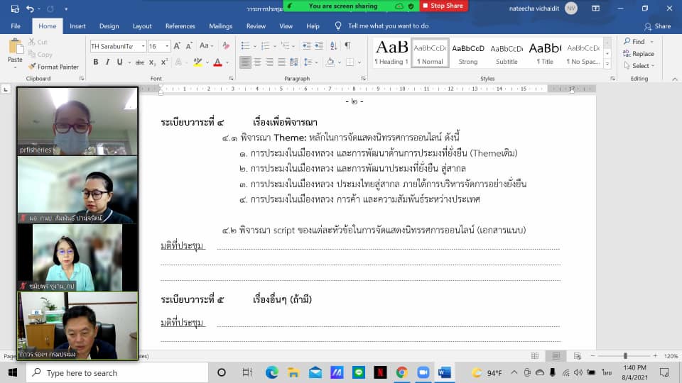Apply Heading 1 style

[x=391, y=53]
